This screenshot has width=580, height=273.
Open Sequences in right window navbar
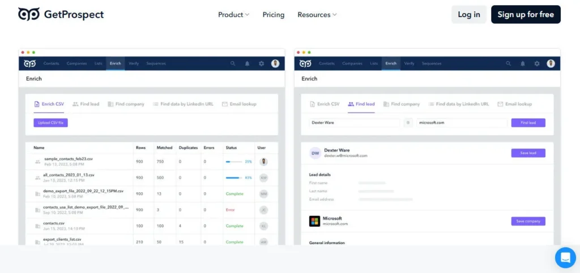[x=432, y=63]
